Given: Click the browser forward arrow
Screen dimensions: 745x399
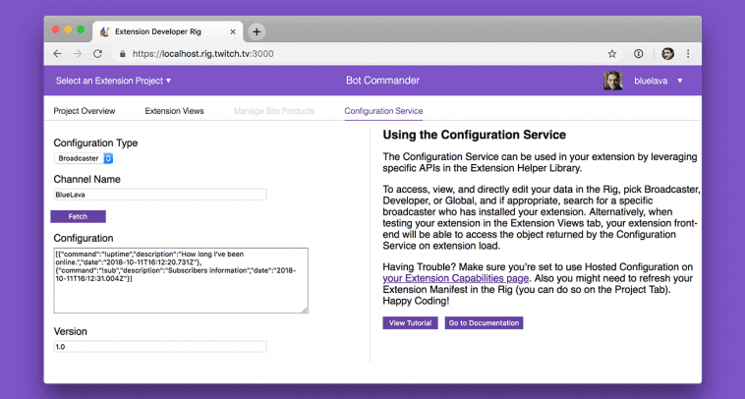Looking at the screenshot, I should [x=78, y=54].
